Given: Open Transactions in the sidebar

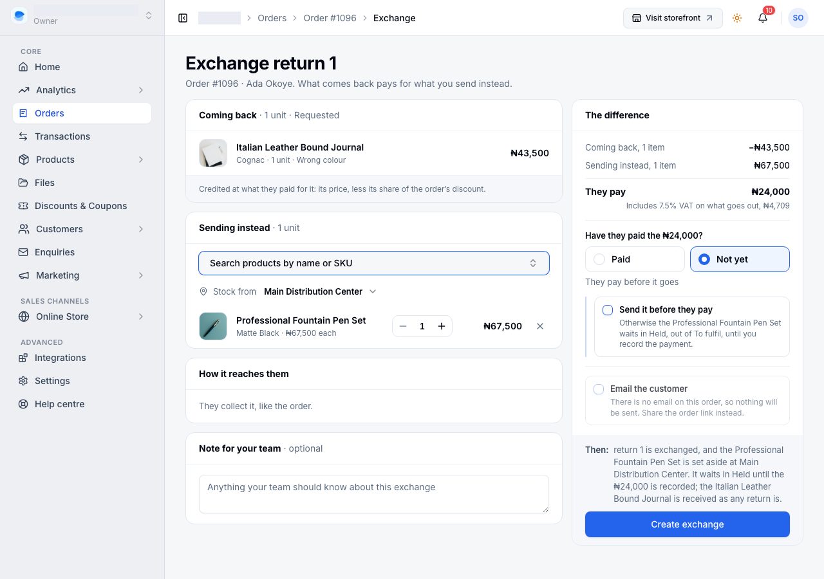Looking at the screenshot, I should pos(82,136).
